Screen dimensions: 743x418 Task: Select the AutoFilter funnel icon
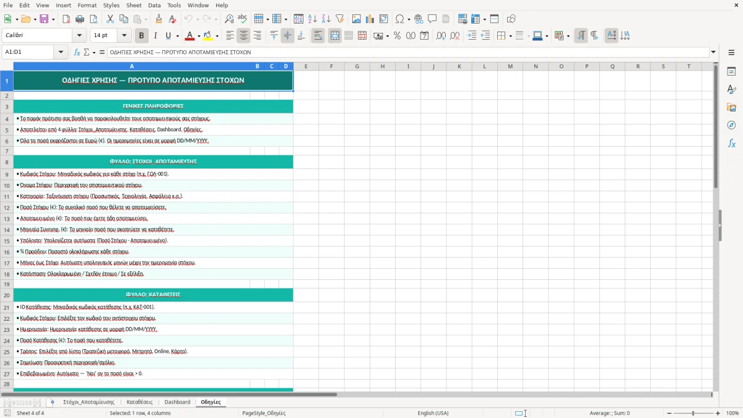click(339, 19)
